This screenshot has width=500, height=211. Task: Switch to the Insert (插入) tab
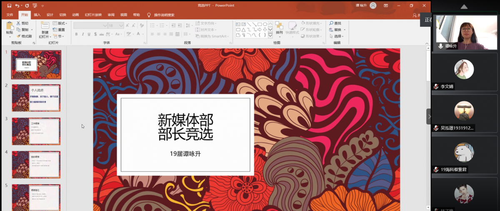pos(37,15)
